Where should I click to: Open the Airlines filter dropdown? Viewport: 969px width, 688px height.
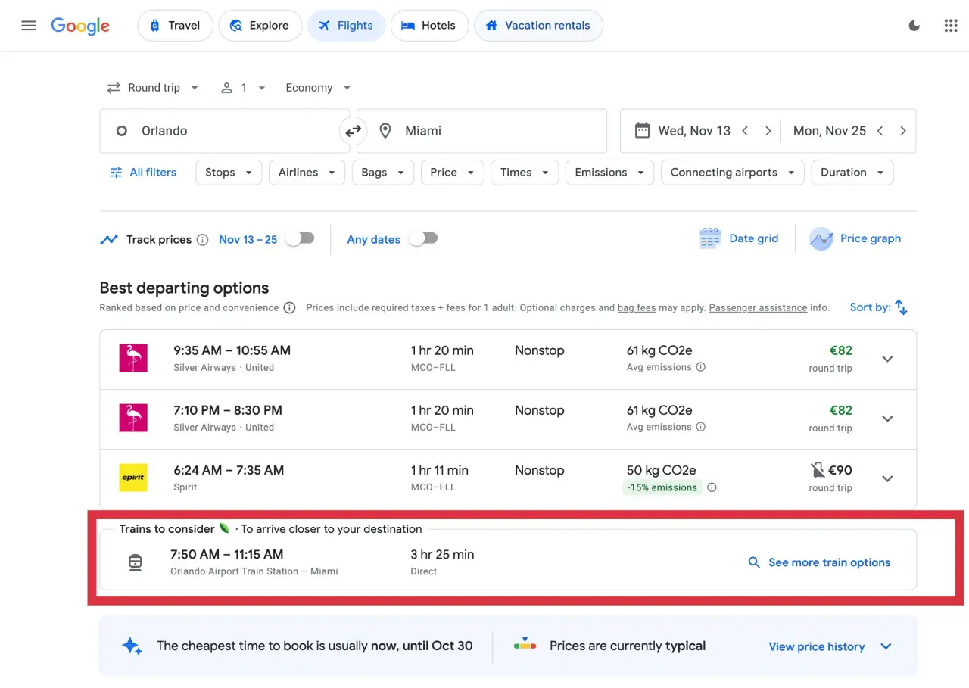click(307, 173)
